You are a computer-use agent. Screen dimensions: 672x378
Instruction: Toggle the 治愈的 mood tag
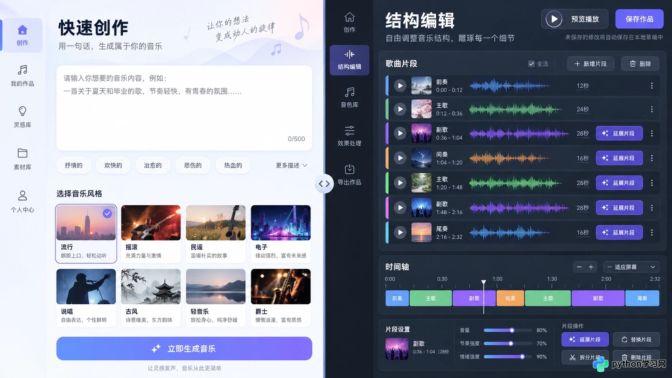point(153,165)
